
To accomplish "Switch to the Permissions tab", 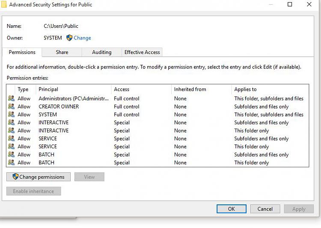I will (x=22, y=52).
